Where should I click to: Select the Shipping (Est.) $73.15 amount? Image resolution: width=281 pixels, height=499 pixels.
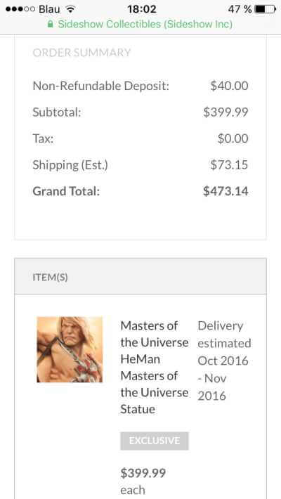click(229, 165)
